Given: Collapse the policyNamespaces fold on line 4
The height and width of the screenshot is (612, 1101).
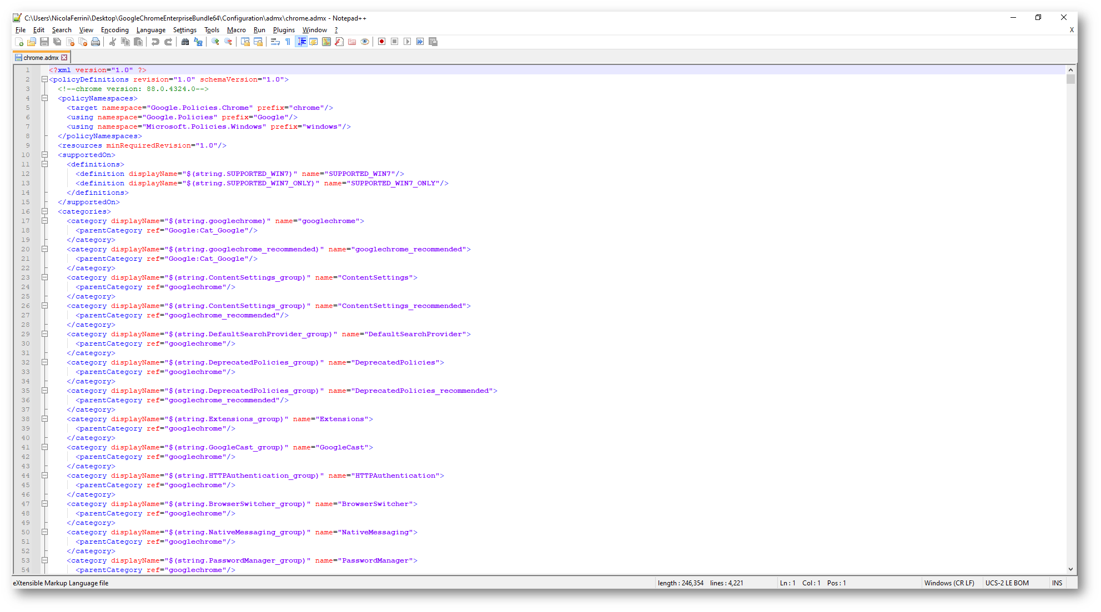Looking at the screenshot, I should point(44,98).
